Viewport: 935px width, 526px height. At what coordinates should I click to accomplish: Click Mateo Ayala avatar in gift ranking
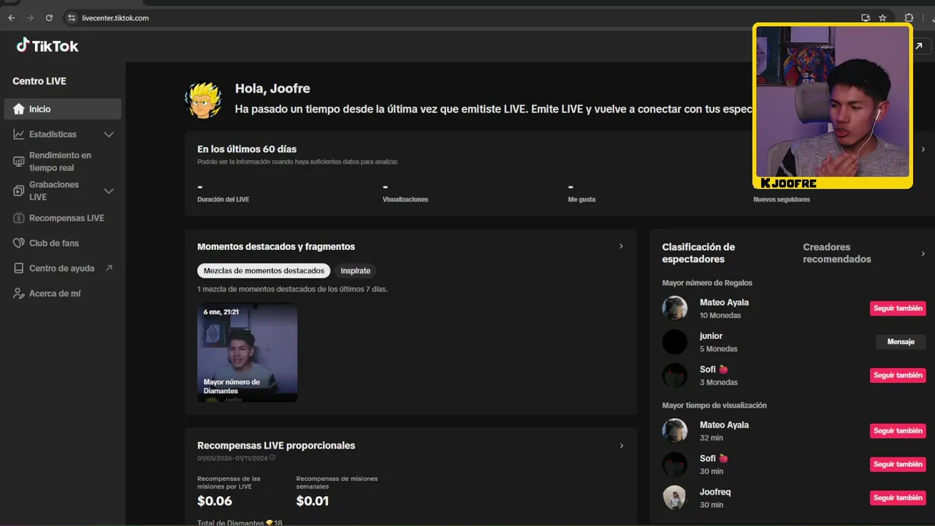click(675, 308)
